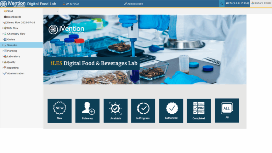Expand the Administration tree node
The width and height of the screenshot is (272, 153).
coord(3,73)
